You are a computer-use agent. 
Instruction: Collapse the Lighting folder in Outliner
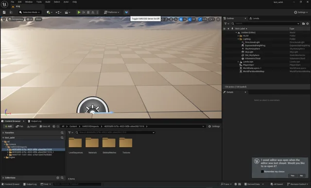238,39
